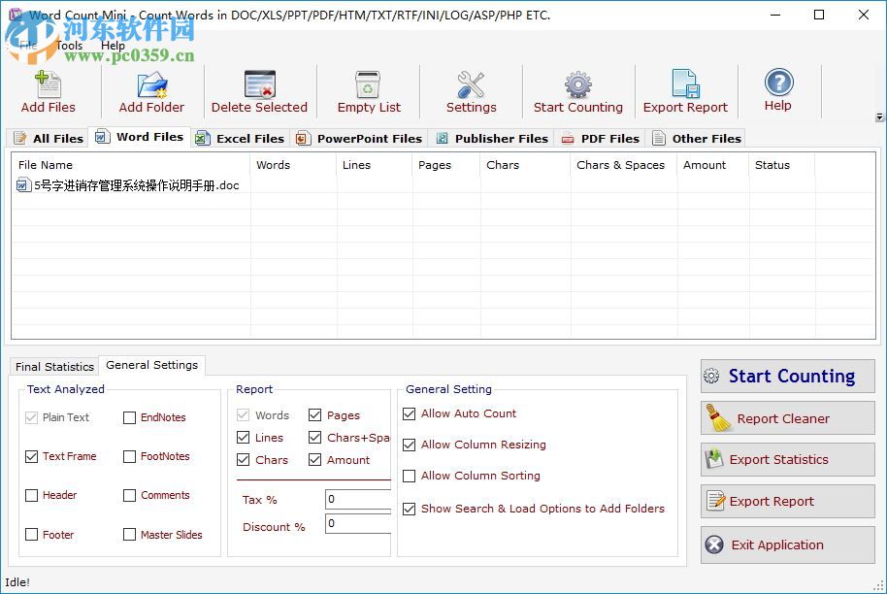The height and width of the screenshot is (594, 887).
Task: Switch to the Publisher Files tab
Action: 491,138
